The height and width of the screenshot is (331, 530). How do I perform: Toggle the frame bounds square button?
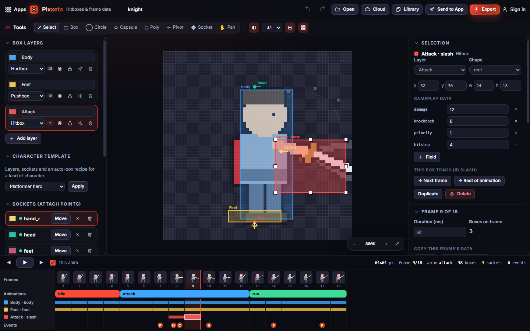290,28
